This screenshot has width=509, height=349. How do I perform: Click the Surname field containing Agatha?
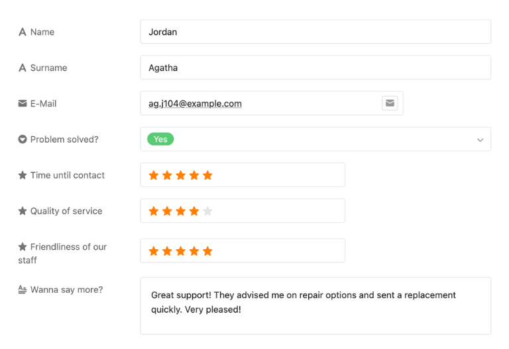point(315,67)
